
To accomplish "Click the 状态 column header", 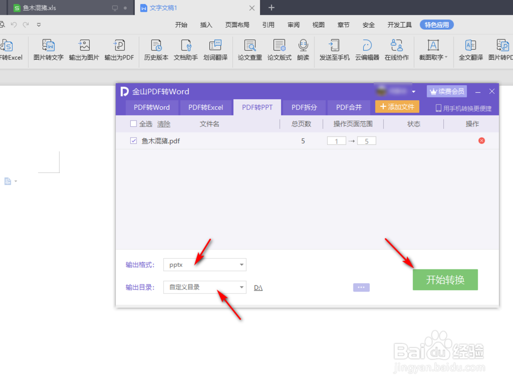I will pyautogui.click(x=413, y=124).
